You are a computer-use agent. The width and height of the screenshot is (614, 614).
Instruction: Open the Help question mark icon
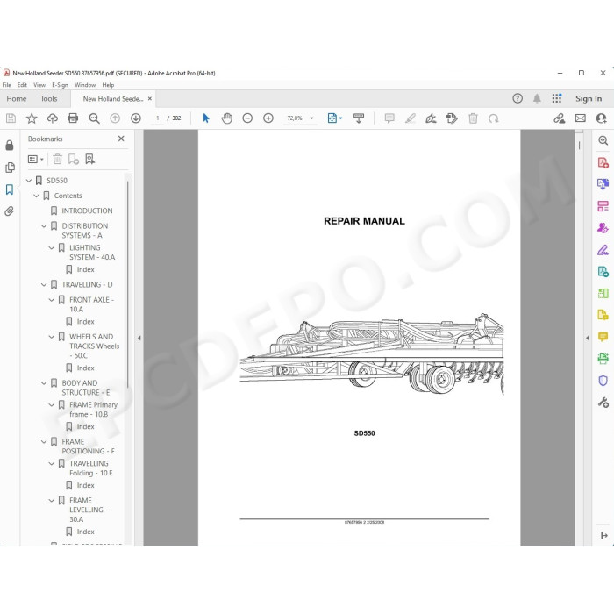point(518,98)
